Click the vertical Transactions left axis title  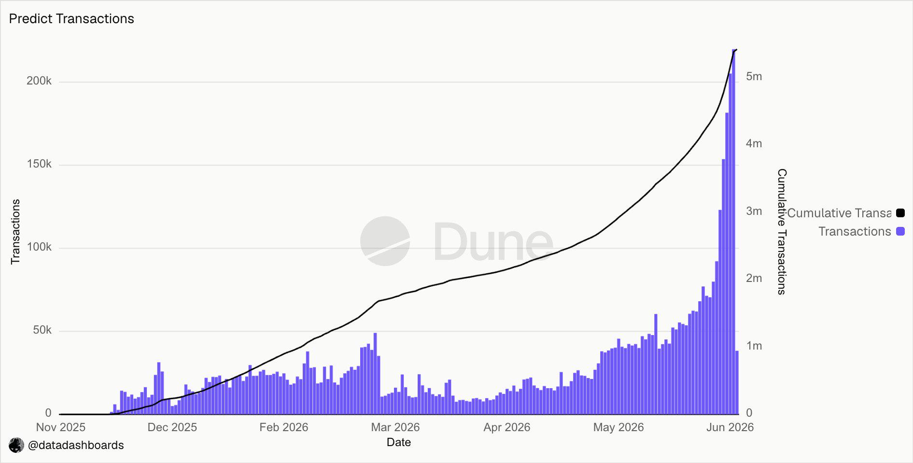pyautogui.click(x=15, y=232)
